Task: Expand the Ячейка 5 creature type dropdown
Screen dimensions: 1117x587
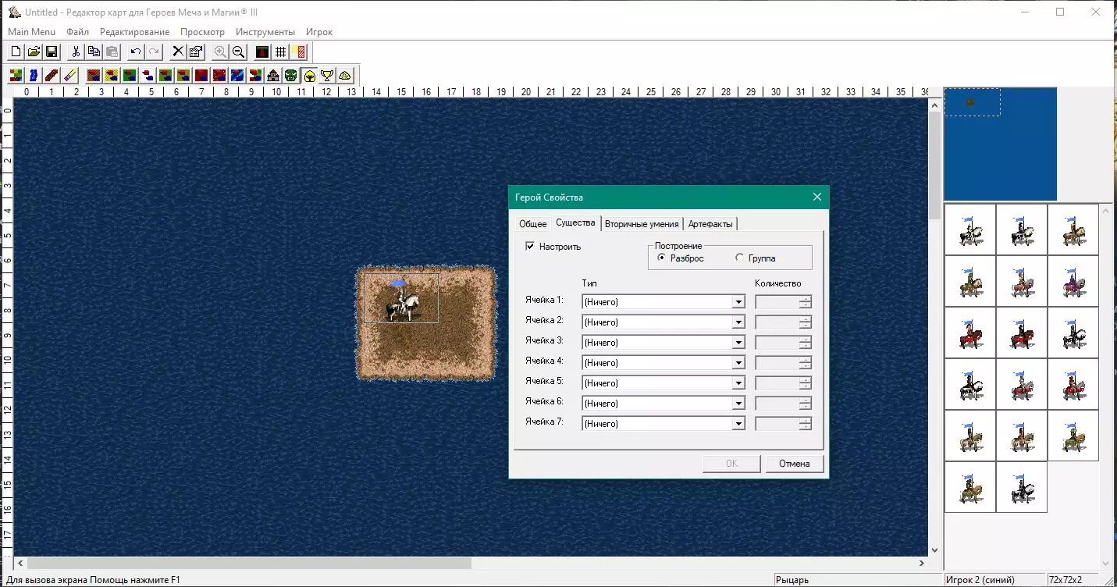Action: 738,383
